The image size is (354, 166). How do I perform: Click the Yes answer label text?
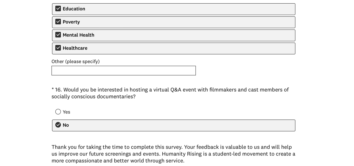pyautogui.click(x=66, y=112)
